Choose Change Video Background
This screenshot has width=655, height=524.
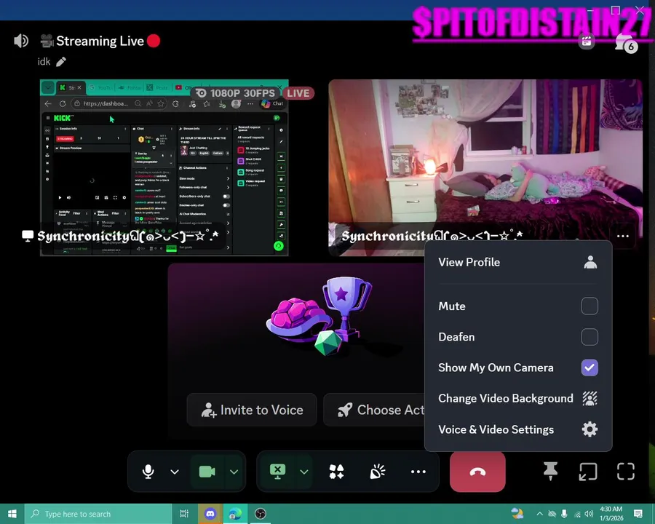(518, 398)
